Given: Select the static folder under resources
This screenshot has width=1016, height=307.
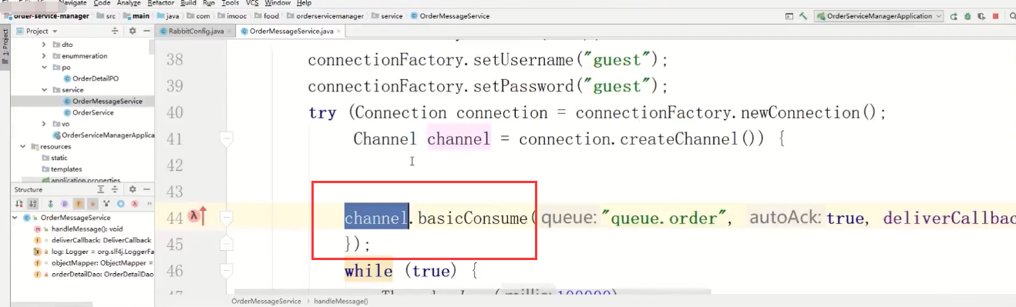Looking at the screenshot, I should [55, 158].
